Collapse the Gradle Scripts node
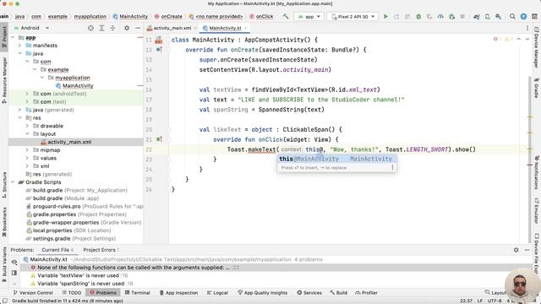The image size is (541, 304). [14, 182]
